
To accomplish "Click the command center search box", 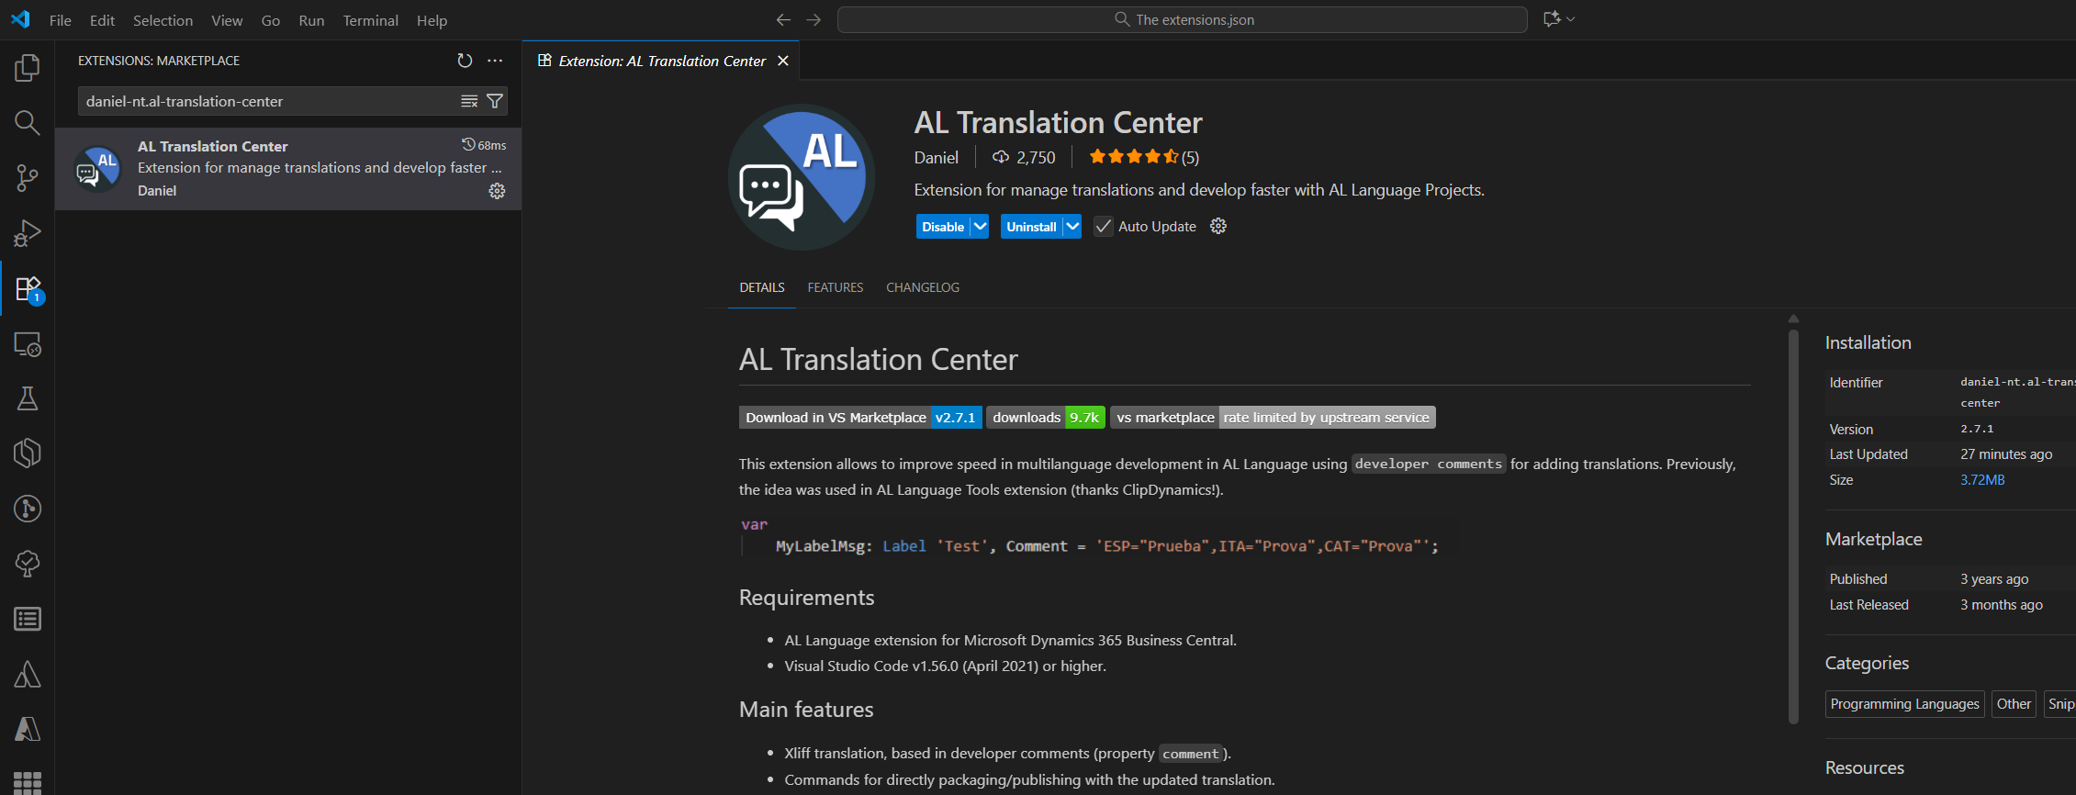I will [1183, 19].
